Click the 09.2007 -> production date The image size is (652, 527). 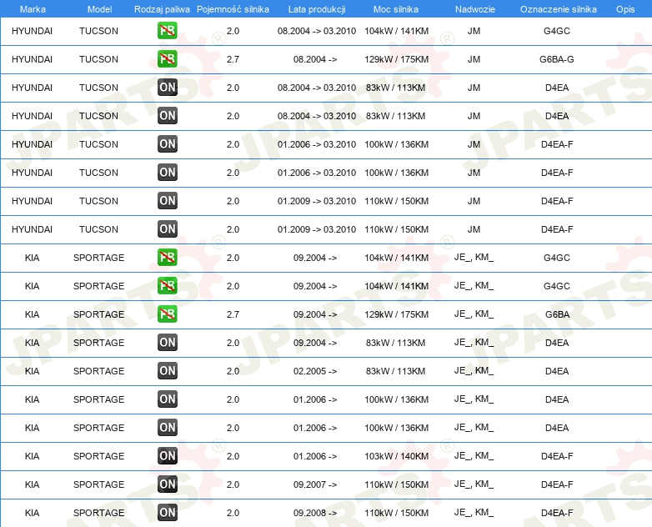click(315, 484)
